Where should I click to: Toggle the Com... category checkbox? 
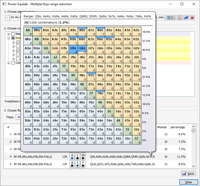tap(13, 63)
